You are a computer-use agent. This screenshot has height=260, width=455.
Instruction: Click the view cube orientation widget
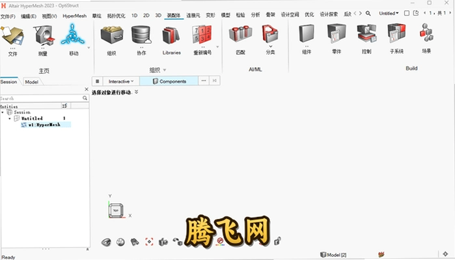click(116, 210)
